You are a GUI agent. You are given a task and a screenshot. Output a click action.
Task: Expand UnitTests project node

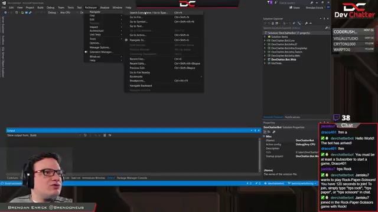tap(265, 63)
